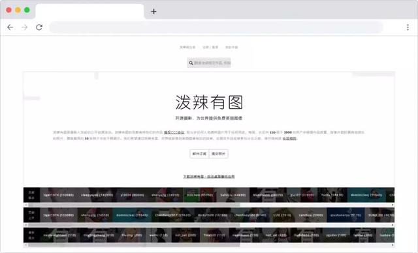Click the right button of the centered pair

click(x=218, y=154)
